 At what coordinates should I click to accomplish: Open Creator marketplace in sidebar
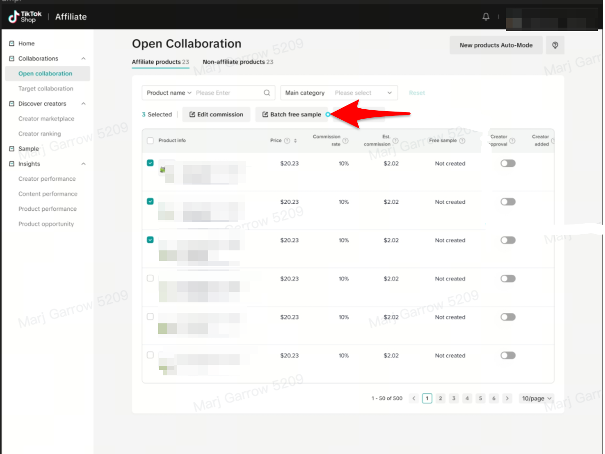click(x=46, y=119)
